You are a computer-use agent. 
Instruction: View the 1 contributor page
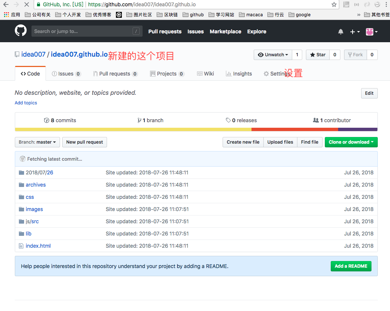[x=332, y=120]
